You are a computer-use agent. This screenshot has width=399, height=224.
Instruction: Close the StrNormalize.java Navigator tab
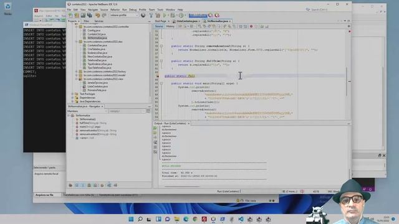(x=102, y=106)
